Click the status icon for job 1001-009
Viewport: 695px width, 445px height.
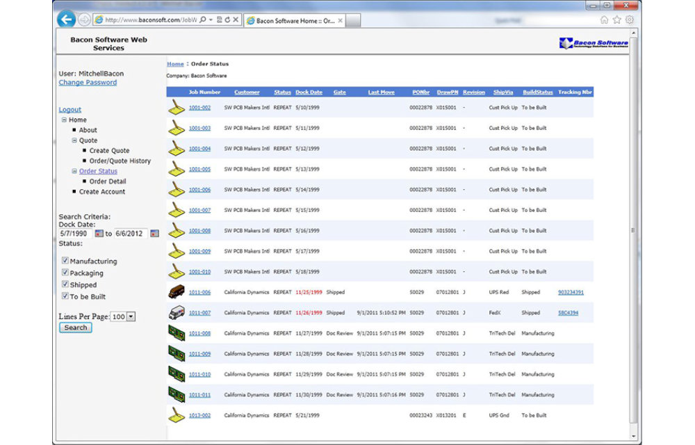click(x=177, y=251)
